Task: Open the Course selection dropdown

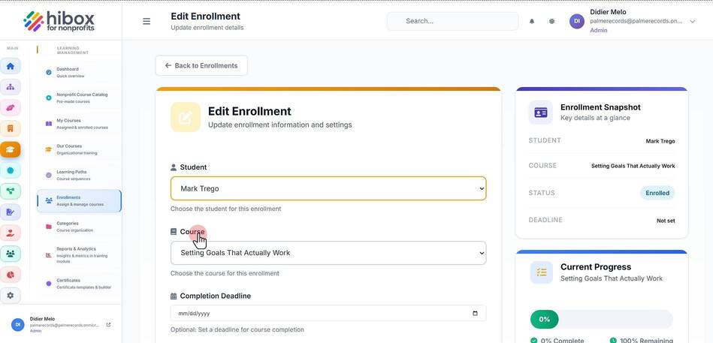Action: [x=328, y=253]
